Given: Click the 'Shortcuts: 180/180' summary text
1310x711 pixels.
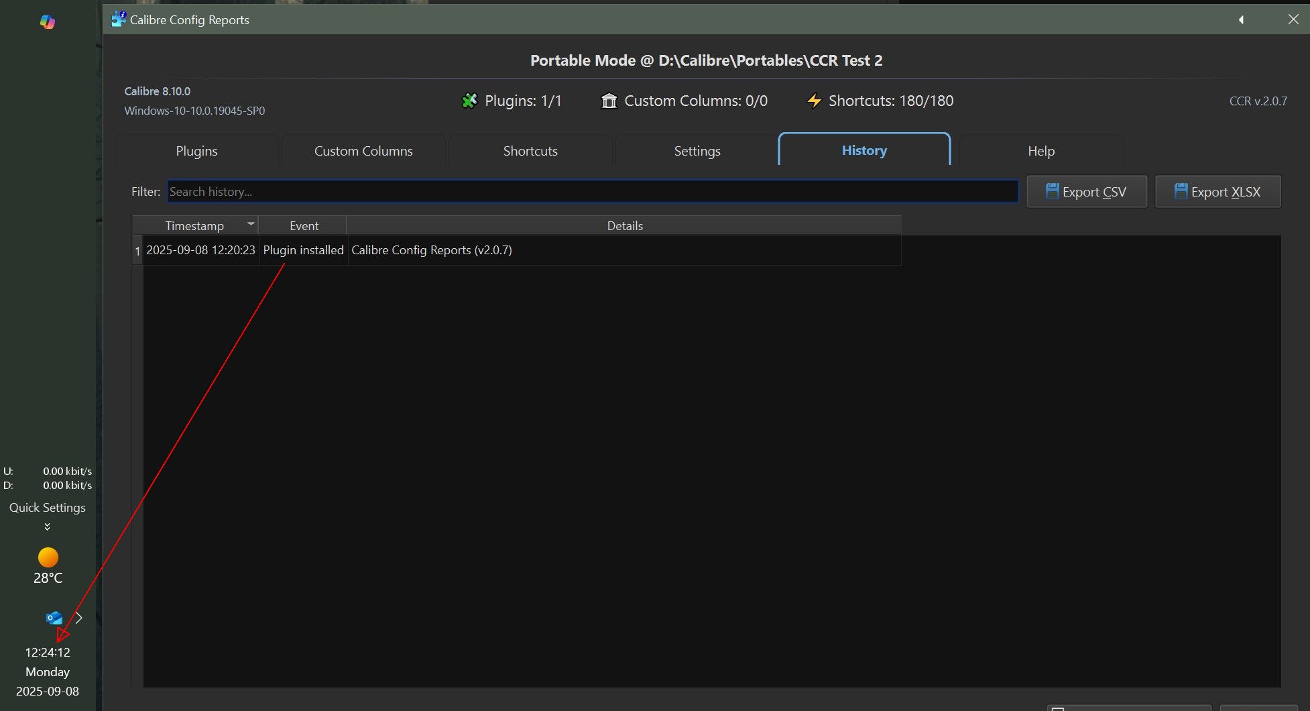Looking at the screenshot, I should point(891,101).
